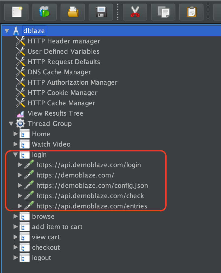Select HTTP Header manager in the tree

pos(64,41)
